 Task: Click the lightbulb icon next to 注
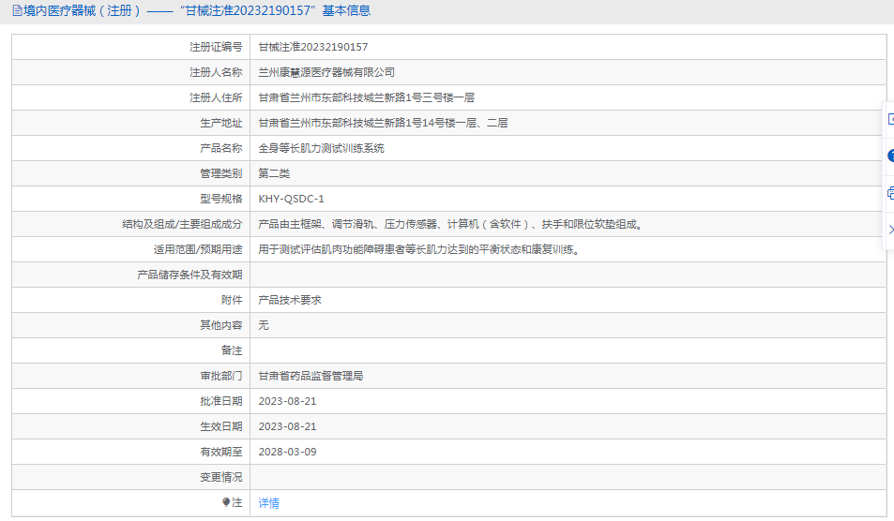226,502
